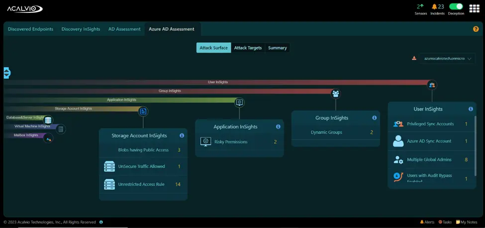Click the Application InSights monitor node icon
The image size is (485, 228).
pos(239,102)
